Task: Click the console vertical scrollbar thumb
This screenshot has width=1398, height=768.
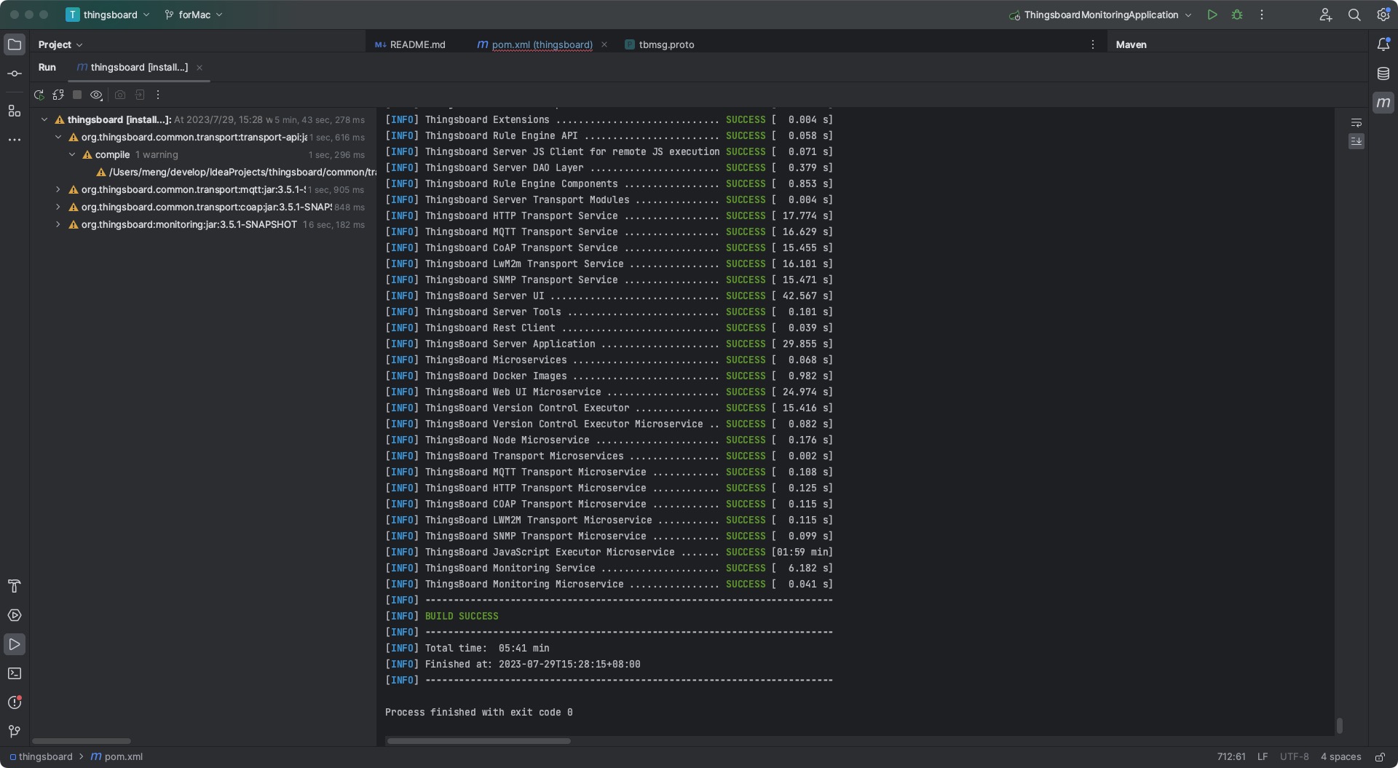Action: [x=1339, y=726]
